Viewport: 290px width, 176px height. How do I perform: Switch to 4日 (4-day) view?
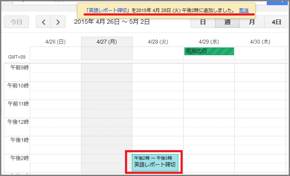coord(276,22)
